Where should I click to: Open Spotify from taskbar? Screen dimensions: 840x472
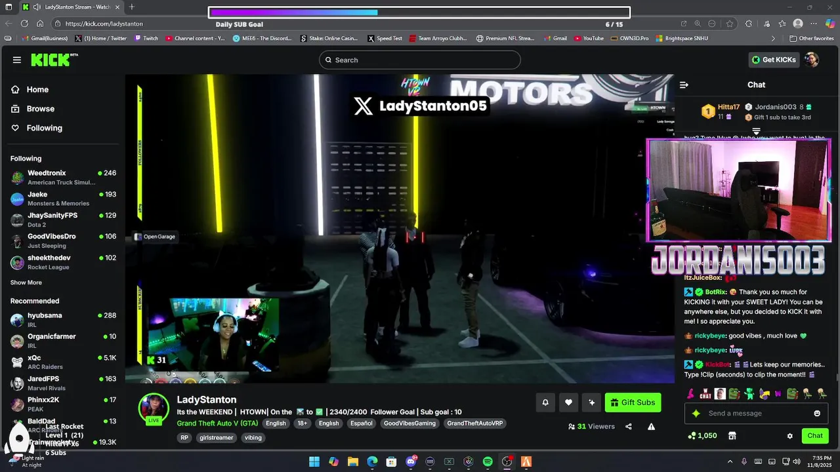[488, 462]
